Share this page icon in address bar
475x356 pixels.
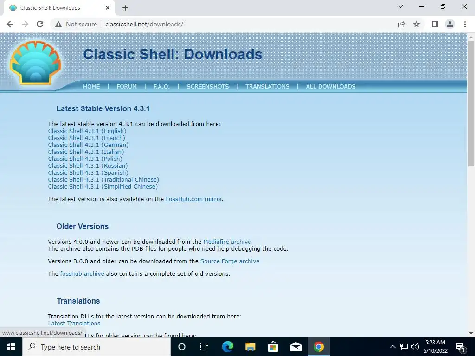pyautogui.click(x=402, y=24)
